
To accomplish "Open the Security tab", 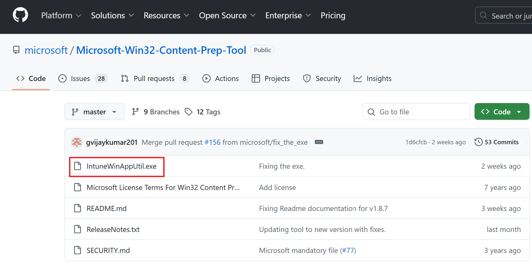I will pos(322,79).
